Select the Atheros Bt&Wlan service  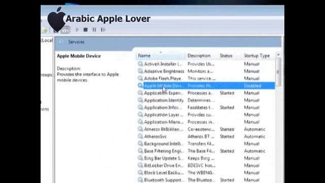pos(206,129)
